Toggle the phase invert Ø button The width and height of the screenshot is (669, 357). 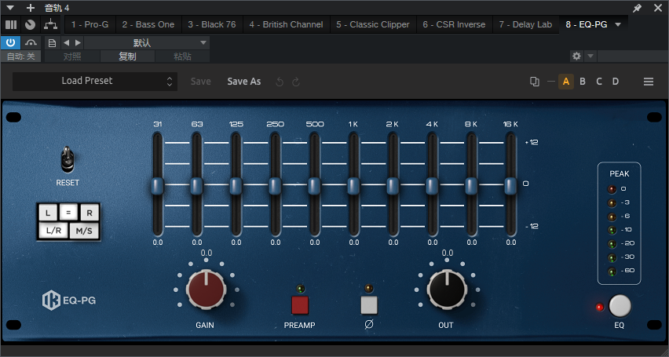click(369, 305)
